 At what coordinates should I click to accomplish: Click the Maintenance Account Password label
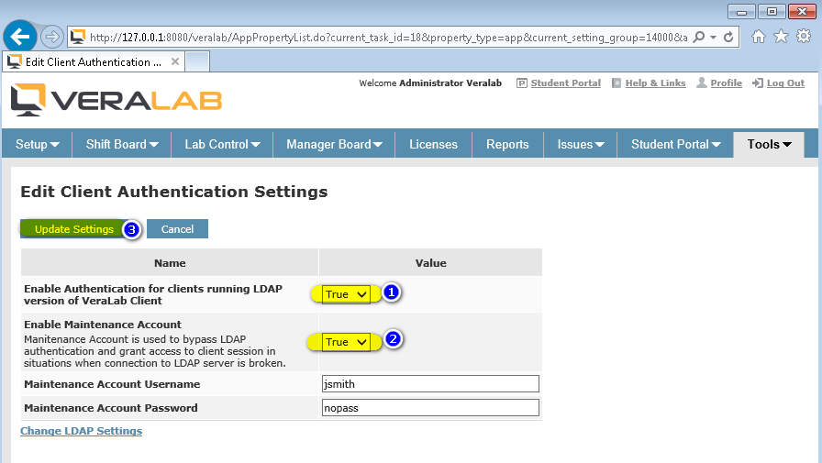point(111,408)
